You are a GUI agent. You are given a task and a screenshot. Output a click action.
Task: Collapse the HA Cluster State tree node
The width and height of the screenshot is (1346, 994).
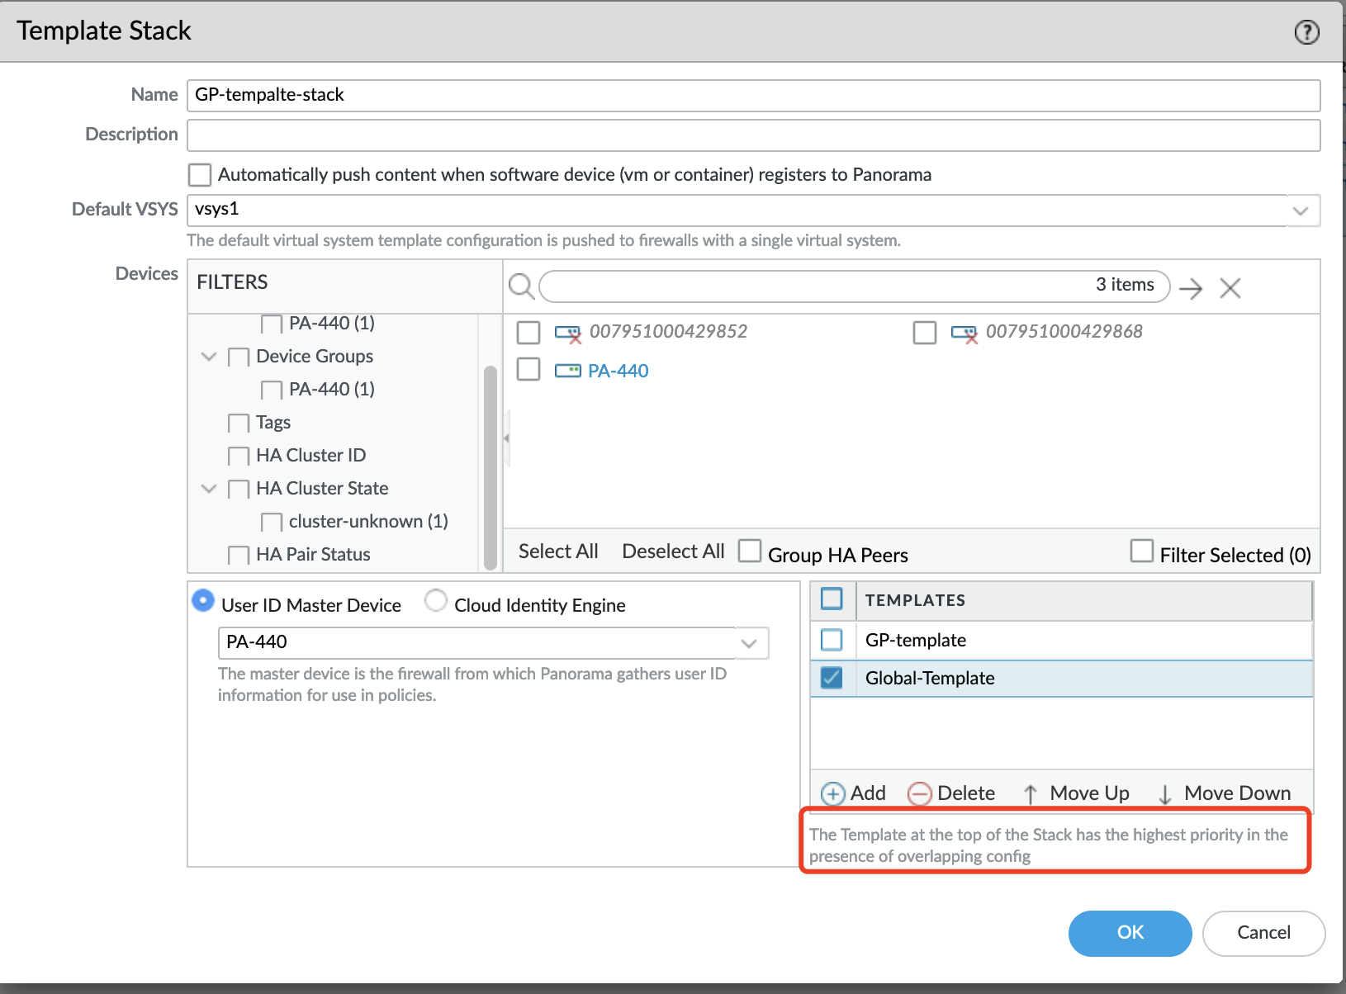pyautogui.click(x=209, y=489)
